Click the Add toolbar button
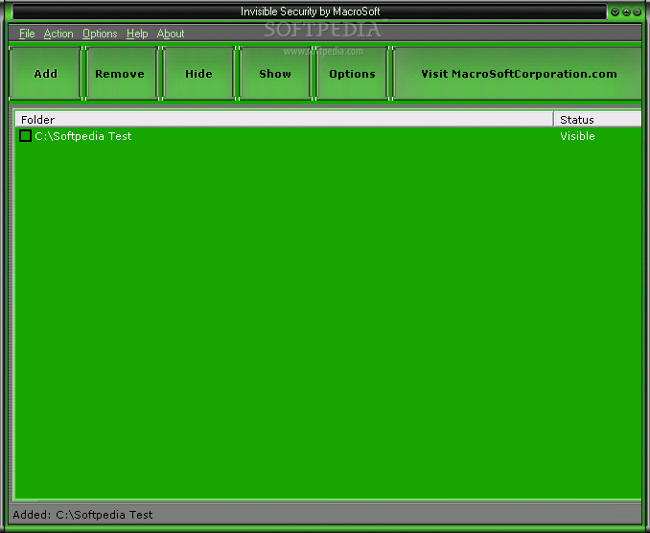Viewport: 650px width, 533px height. pos(45,74)
